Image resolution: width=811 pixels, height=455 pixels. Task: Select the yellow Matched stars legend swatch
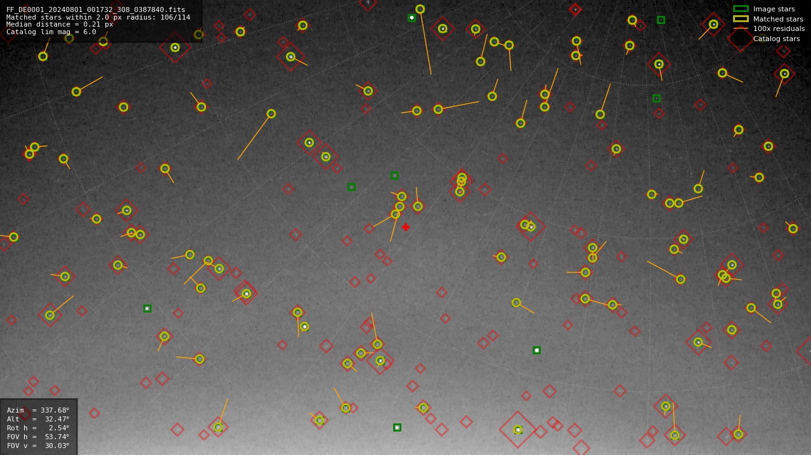tap(741, 19)
